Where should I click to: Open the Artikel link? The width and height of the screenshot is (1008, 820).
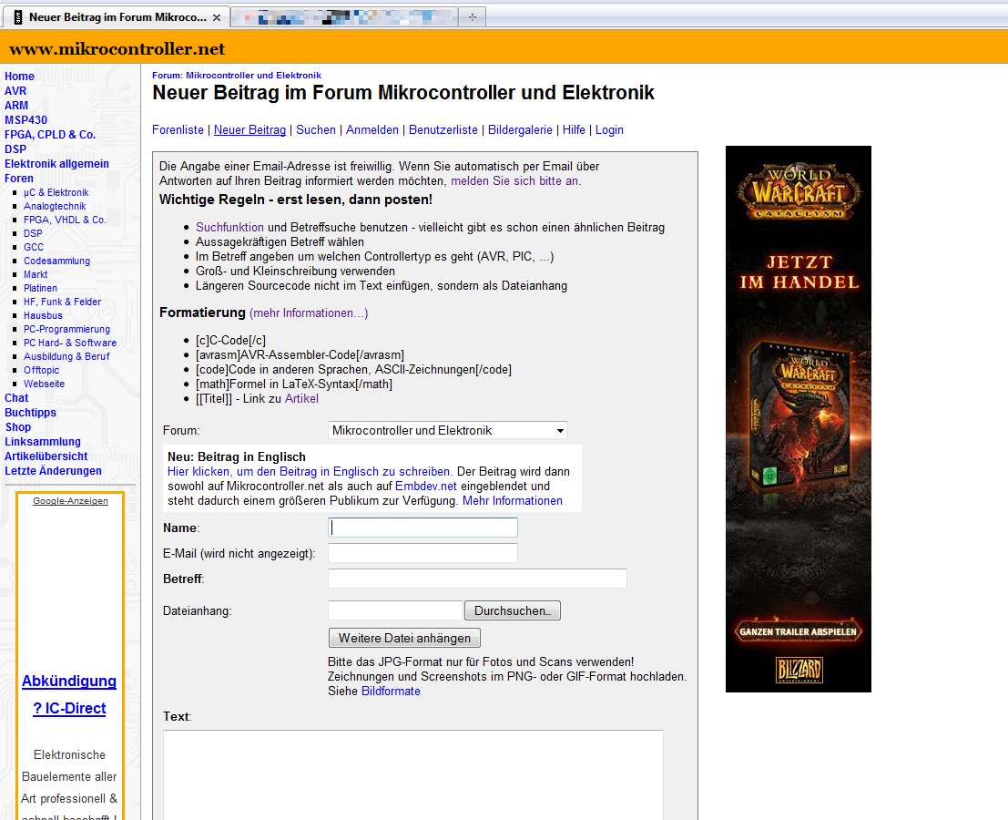pos(301,399)
